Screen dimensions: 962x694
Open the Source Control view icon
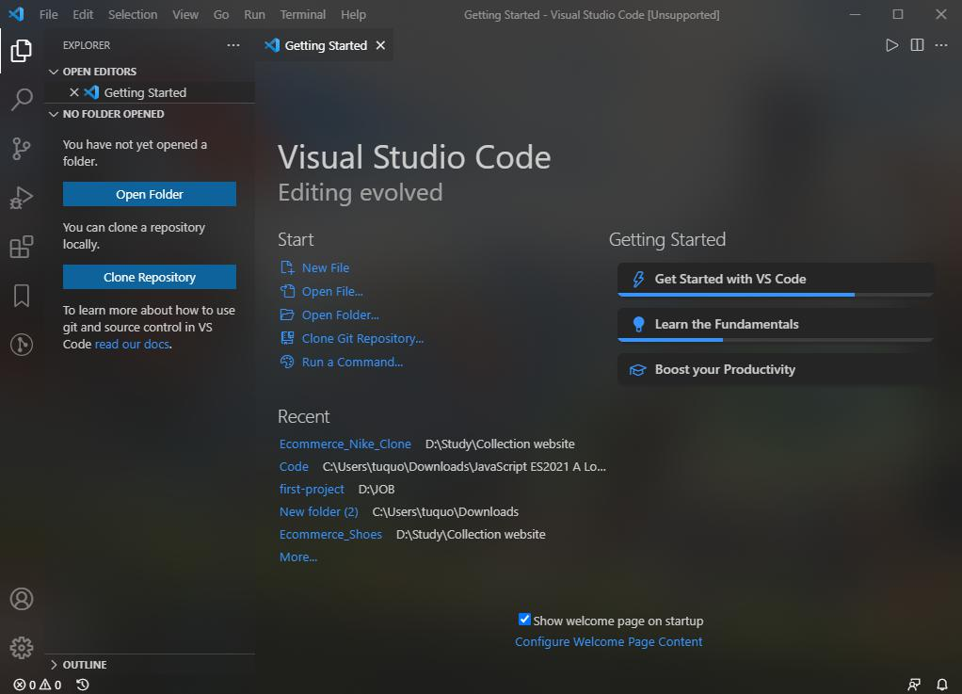[x=21, y=149]
